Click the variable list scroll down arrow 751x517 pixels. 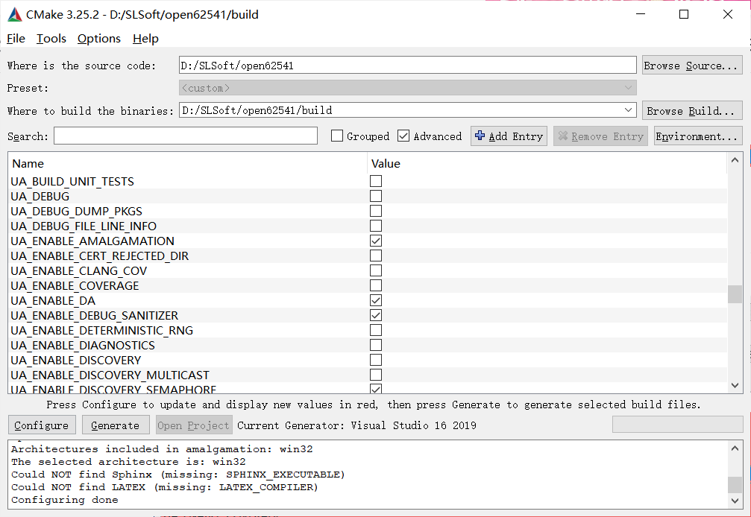pos(735,385)
